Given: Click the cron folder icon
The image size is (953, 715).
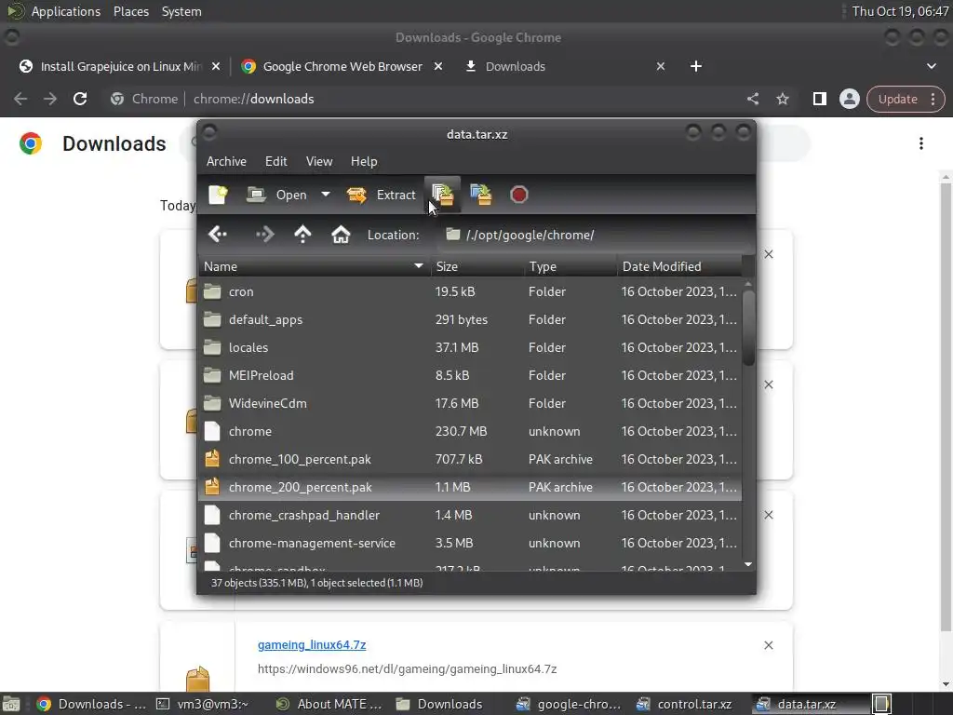Looking at the screenshot, I should 212,291.
